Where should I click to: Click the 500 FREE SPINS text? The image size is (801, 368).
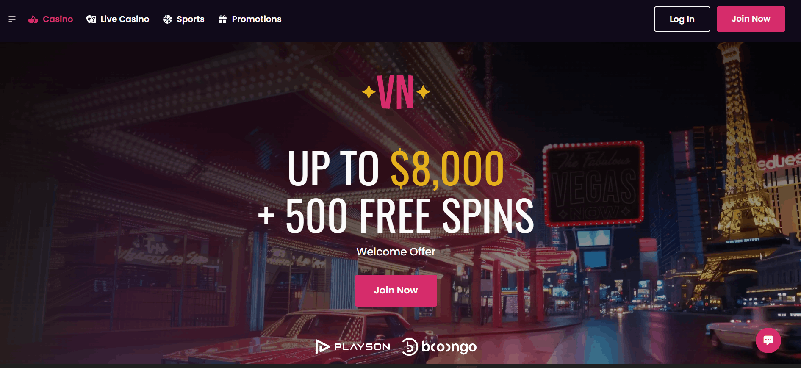[x=409, y=216]
